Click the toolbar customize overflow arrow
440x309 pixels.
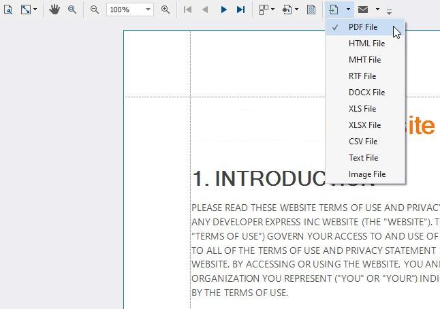390,12
